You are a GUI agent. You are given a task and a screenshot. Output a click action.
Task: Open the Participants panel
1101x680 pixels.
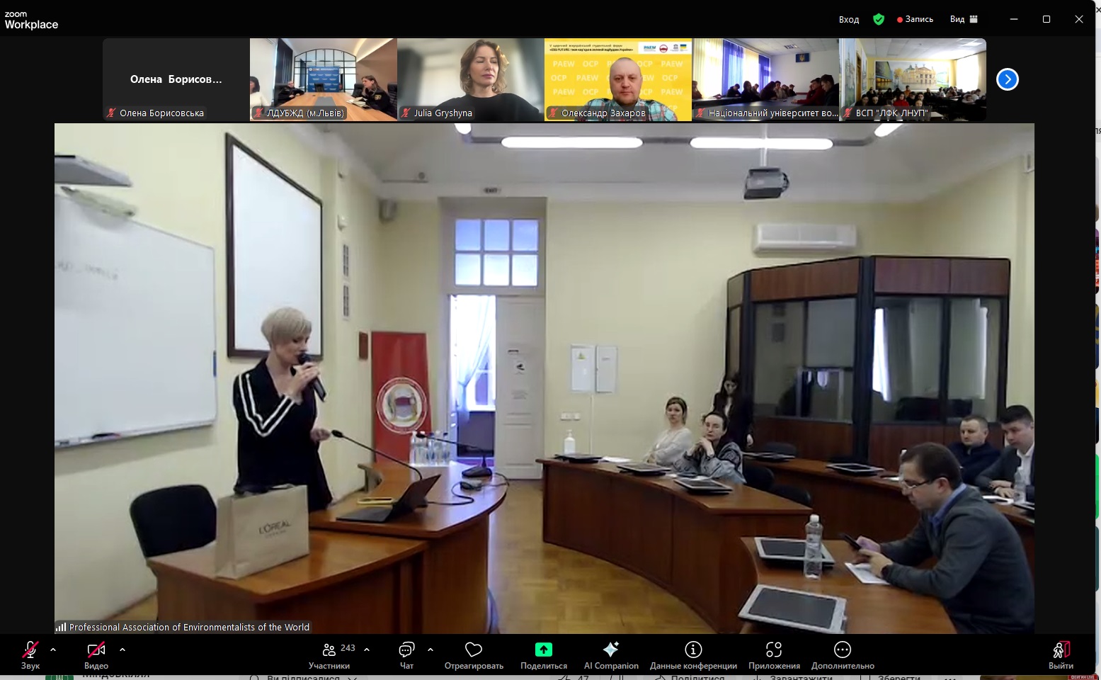(329, 654)
